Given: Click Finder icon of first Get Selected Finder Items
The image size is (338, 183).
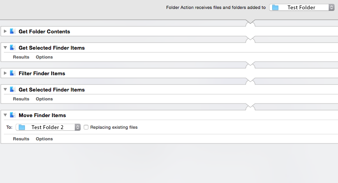Looking at the screenshot, I should click(13, 48).
